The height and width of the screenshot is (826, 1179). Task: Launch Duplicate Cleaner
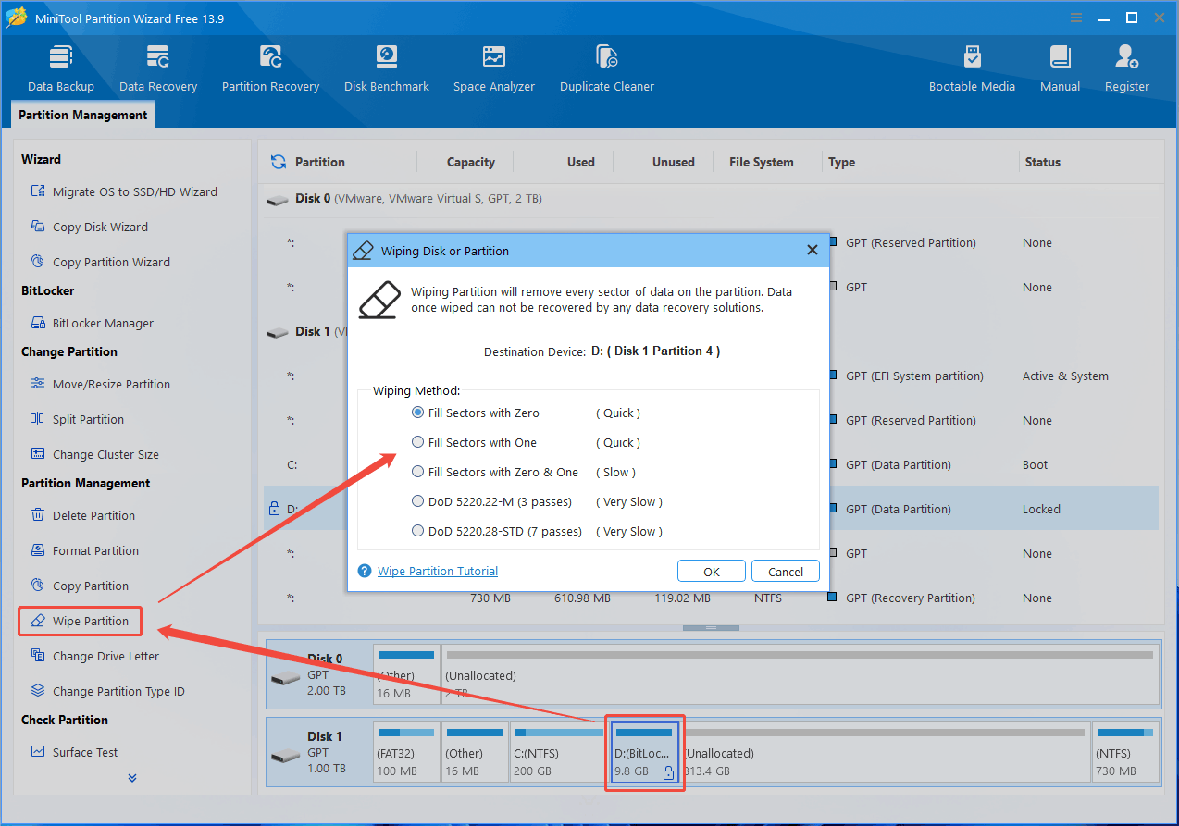607,68
